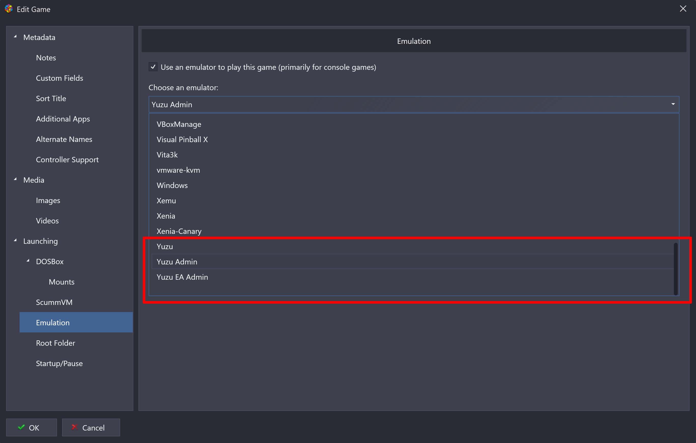This screenshot has height=443, width=696.
Task: Click OK to save changes
Action: click(x=32, y=427)
